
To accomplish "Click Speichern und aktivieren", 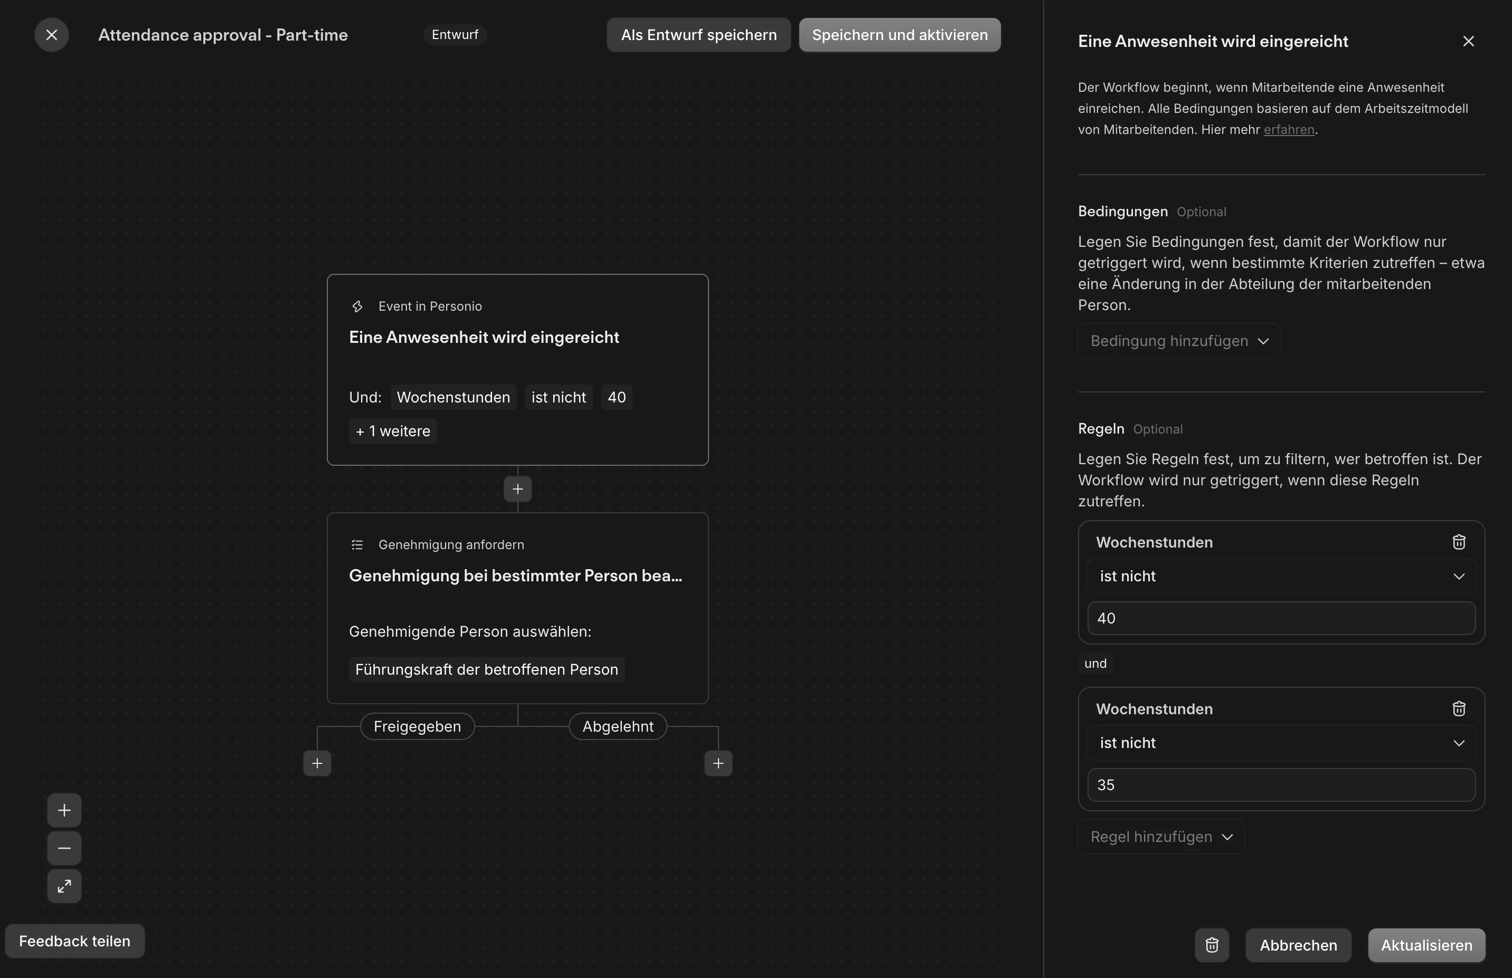I will (899, 35).
